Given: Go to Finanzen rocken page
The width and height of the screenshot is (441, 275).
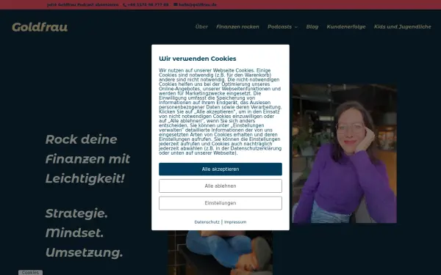Looking at the screenshot, I should click(x=237, y=26).
